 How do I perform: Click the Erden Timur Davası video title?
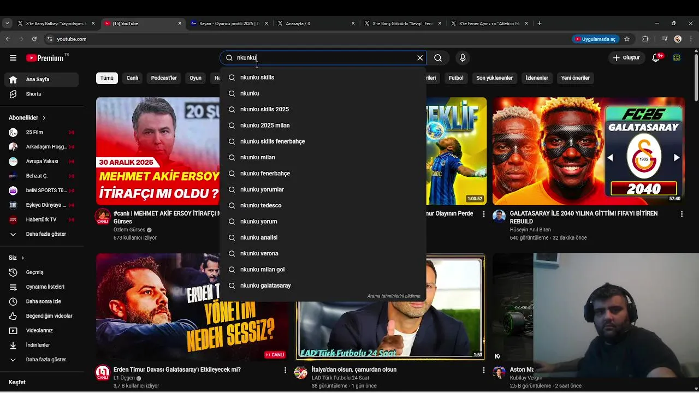point(177,370)
